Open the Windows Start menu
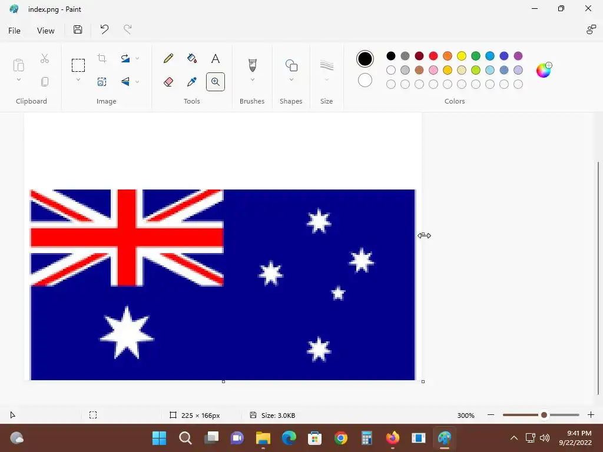 click(x=159, y=438)
